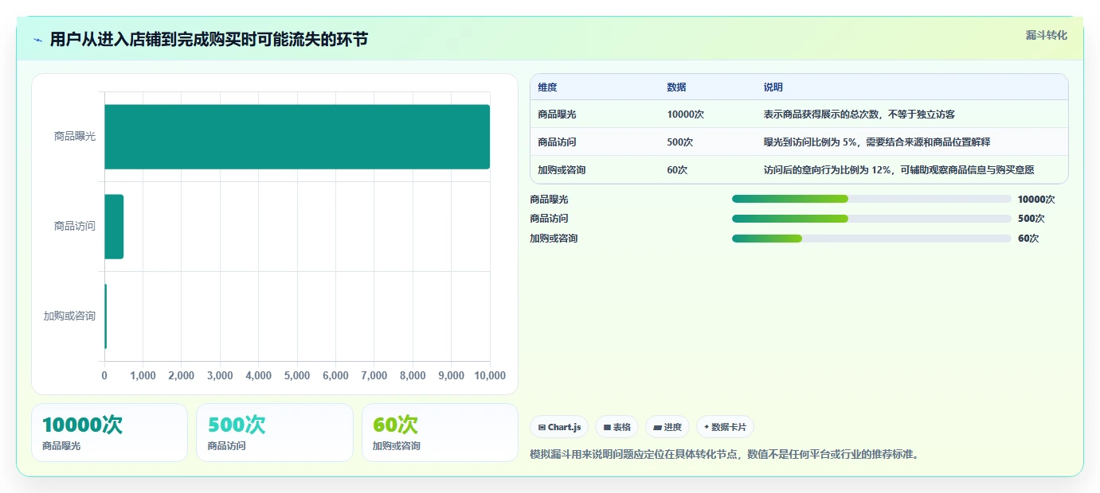Click the 7,000 tick on the chart x-axis

pyautogui.click(x=374, y=375)
